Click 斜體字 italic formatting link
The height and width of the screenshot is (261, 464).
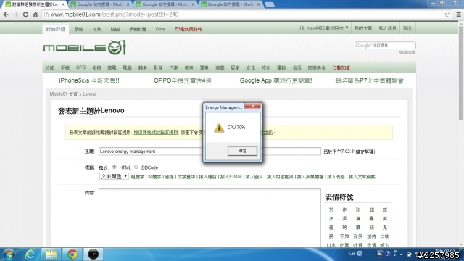(x=154, y=177)
